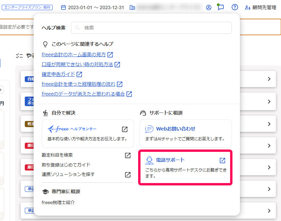Open freee会計のホーム画面の見方 link
The image size is (281, 221).
point(74,55)
